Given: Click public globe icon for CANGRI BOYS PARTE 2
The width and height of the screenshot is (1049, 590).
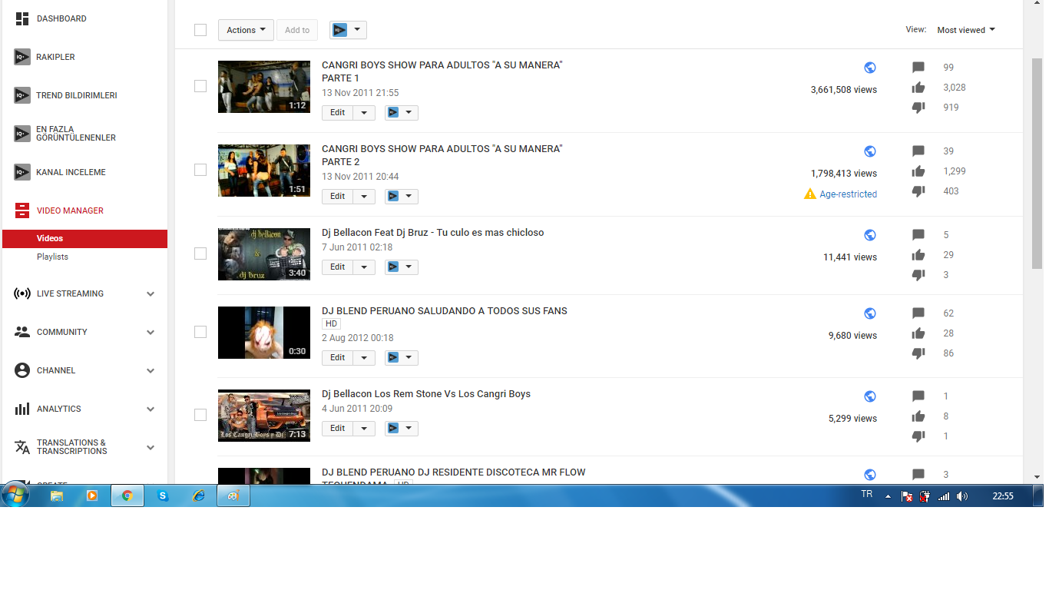Looking at the screenshot, I should [x=870, y=151].
